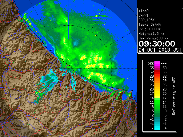183x137 pixels.
Task: Click the '>38' legend label
Action: click(x=151, y=64)
